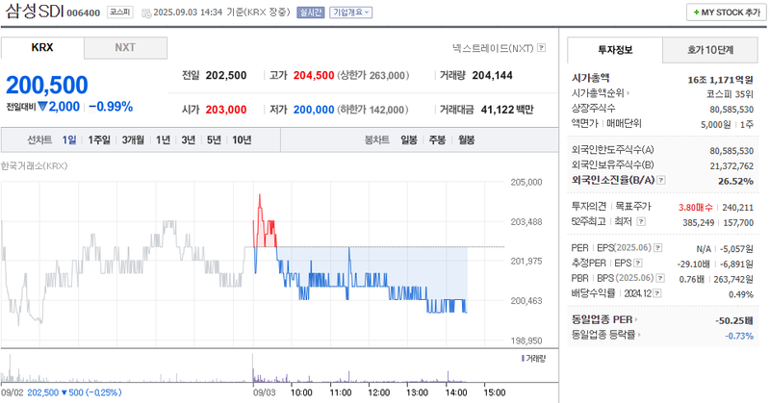Click the 시가 value 203,000

tap(226, 110)
